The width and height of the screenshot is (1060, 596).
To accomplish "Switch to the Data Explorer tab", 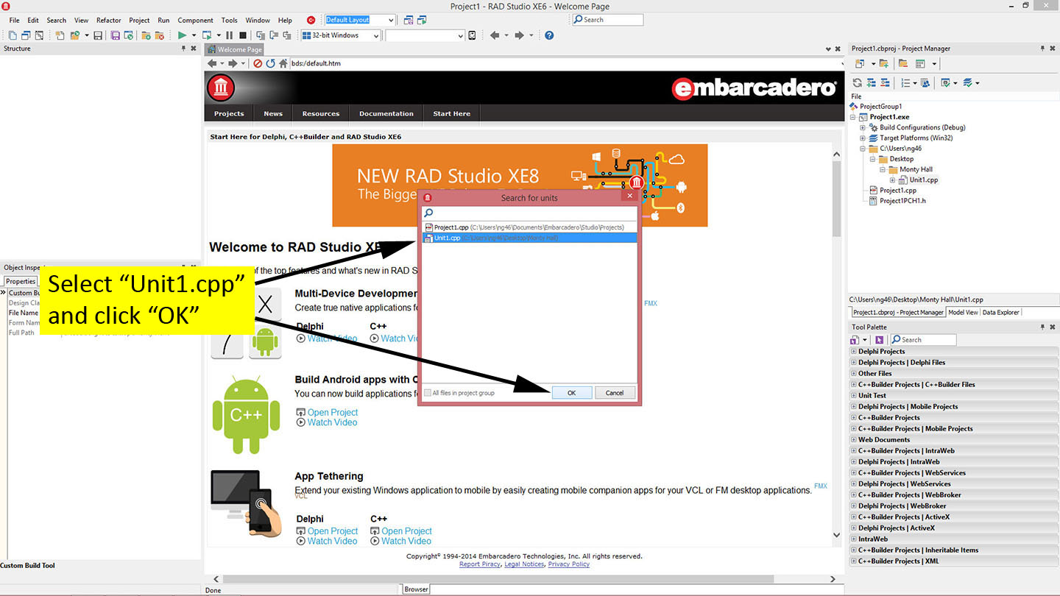I will click(1001, 312).
